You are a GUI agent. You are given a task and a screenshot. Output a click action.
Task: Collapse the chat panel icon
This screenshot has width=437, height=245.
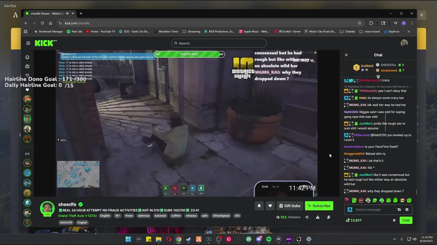[346, 55]
